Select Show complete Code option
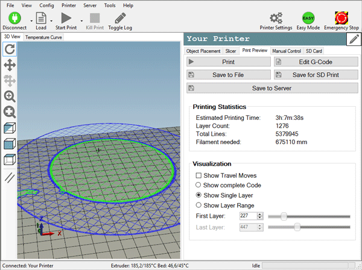This screenshot has height=270, width=362. 198,185
